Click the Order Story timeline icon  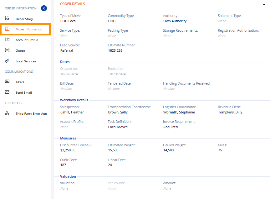7,19
